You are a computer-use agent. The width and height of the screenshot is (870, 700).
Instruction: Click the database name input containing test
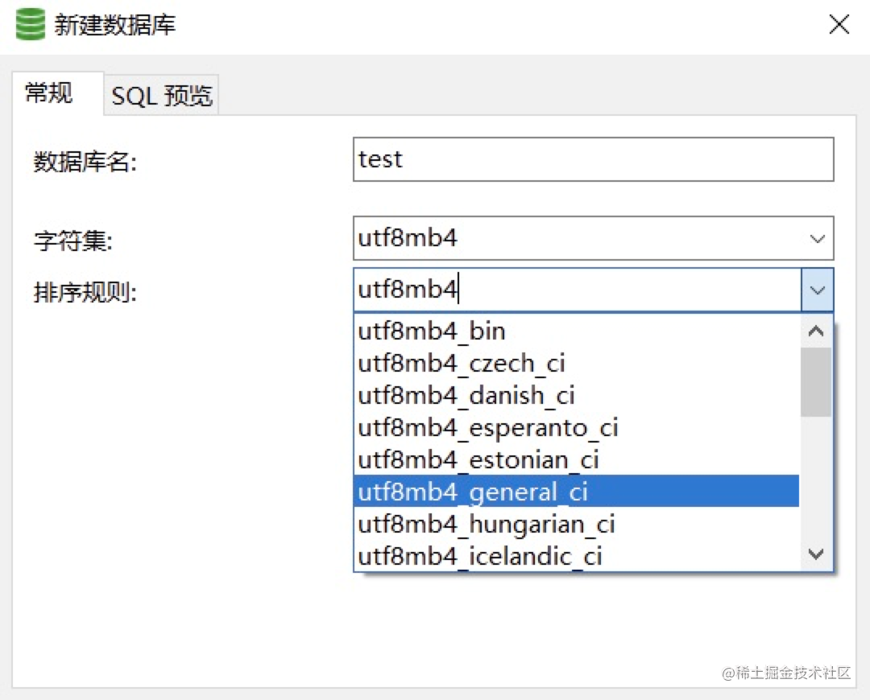[x=594, y=159]
